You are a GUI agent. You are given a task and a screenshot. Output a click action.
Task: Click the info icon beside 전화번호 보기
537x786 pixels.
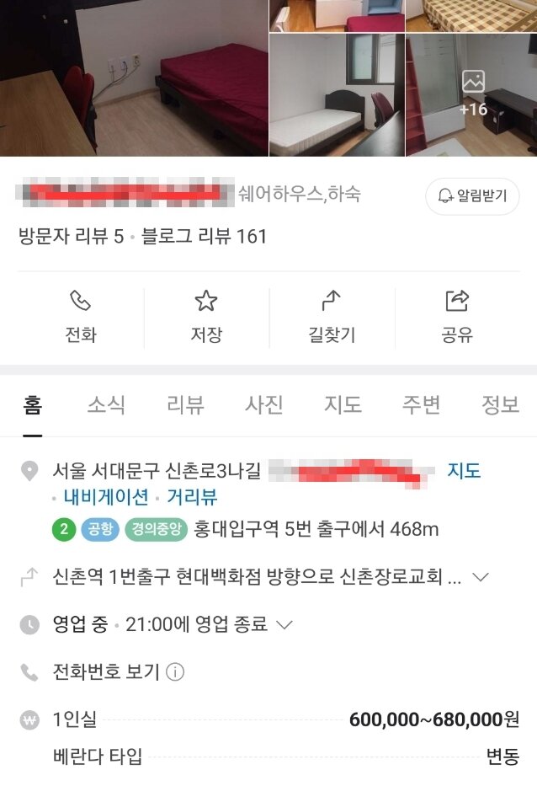[175, 671]
